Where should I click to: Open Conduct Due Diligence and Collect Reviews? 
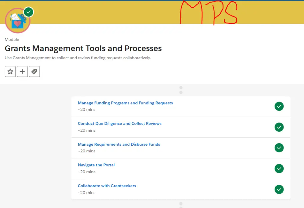(120, 123)
